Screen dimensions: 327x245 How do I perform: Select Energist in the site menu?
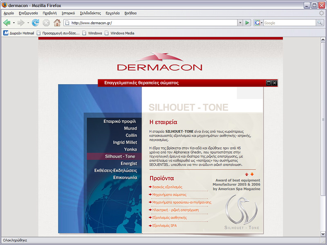pyautogui.click(x=129, y=163)
